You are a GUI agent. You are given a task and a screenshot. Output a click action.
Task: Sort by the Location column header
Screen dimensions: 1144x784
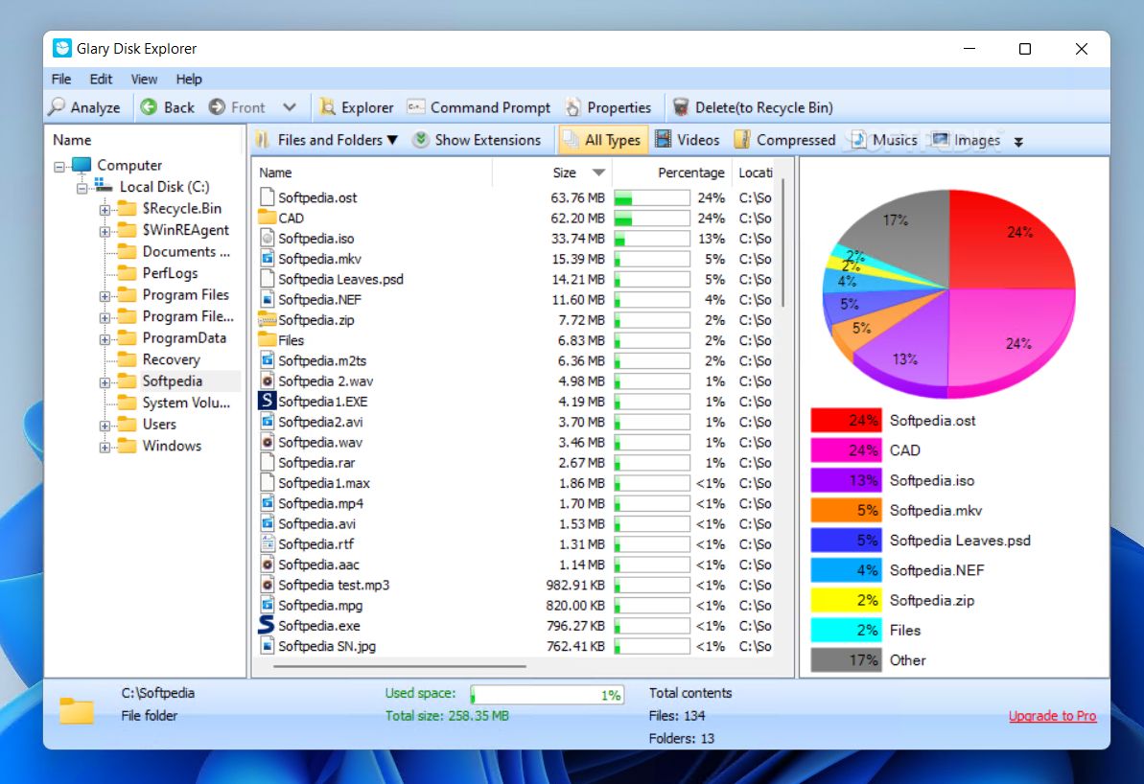click(755, 173)
